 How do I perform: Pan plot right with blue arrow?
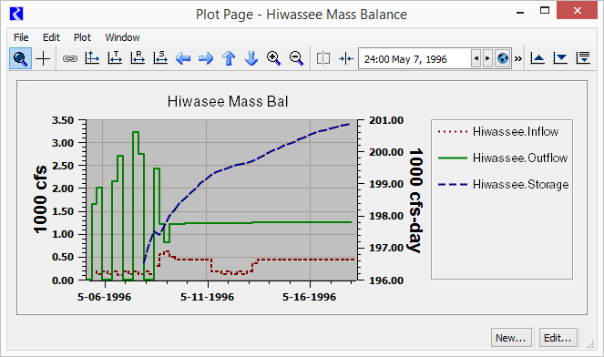click(x=206, y=58)
